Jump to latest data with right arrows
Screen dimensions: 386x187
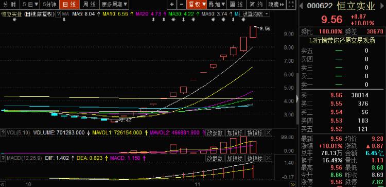point(293,184)
